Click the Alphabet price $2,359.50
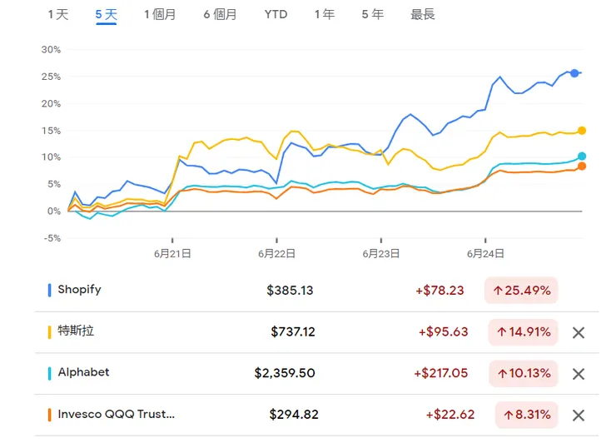 click(x=285, y=373)
